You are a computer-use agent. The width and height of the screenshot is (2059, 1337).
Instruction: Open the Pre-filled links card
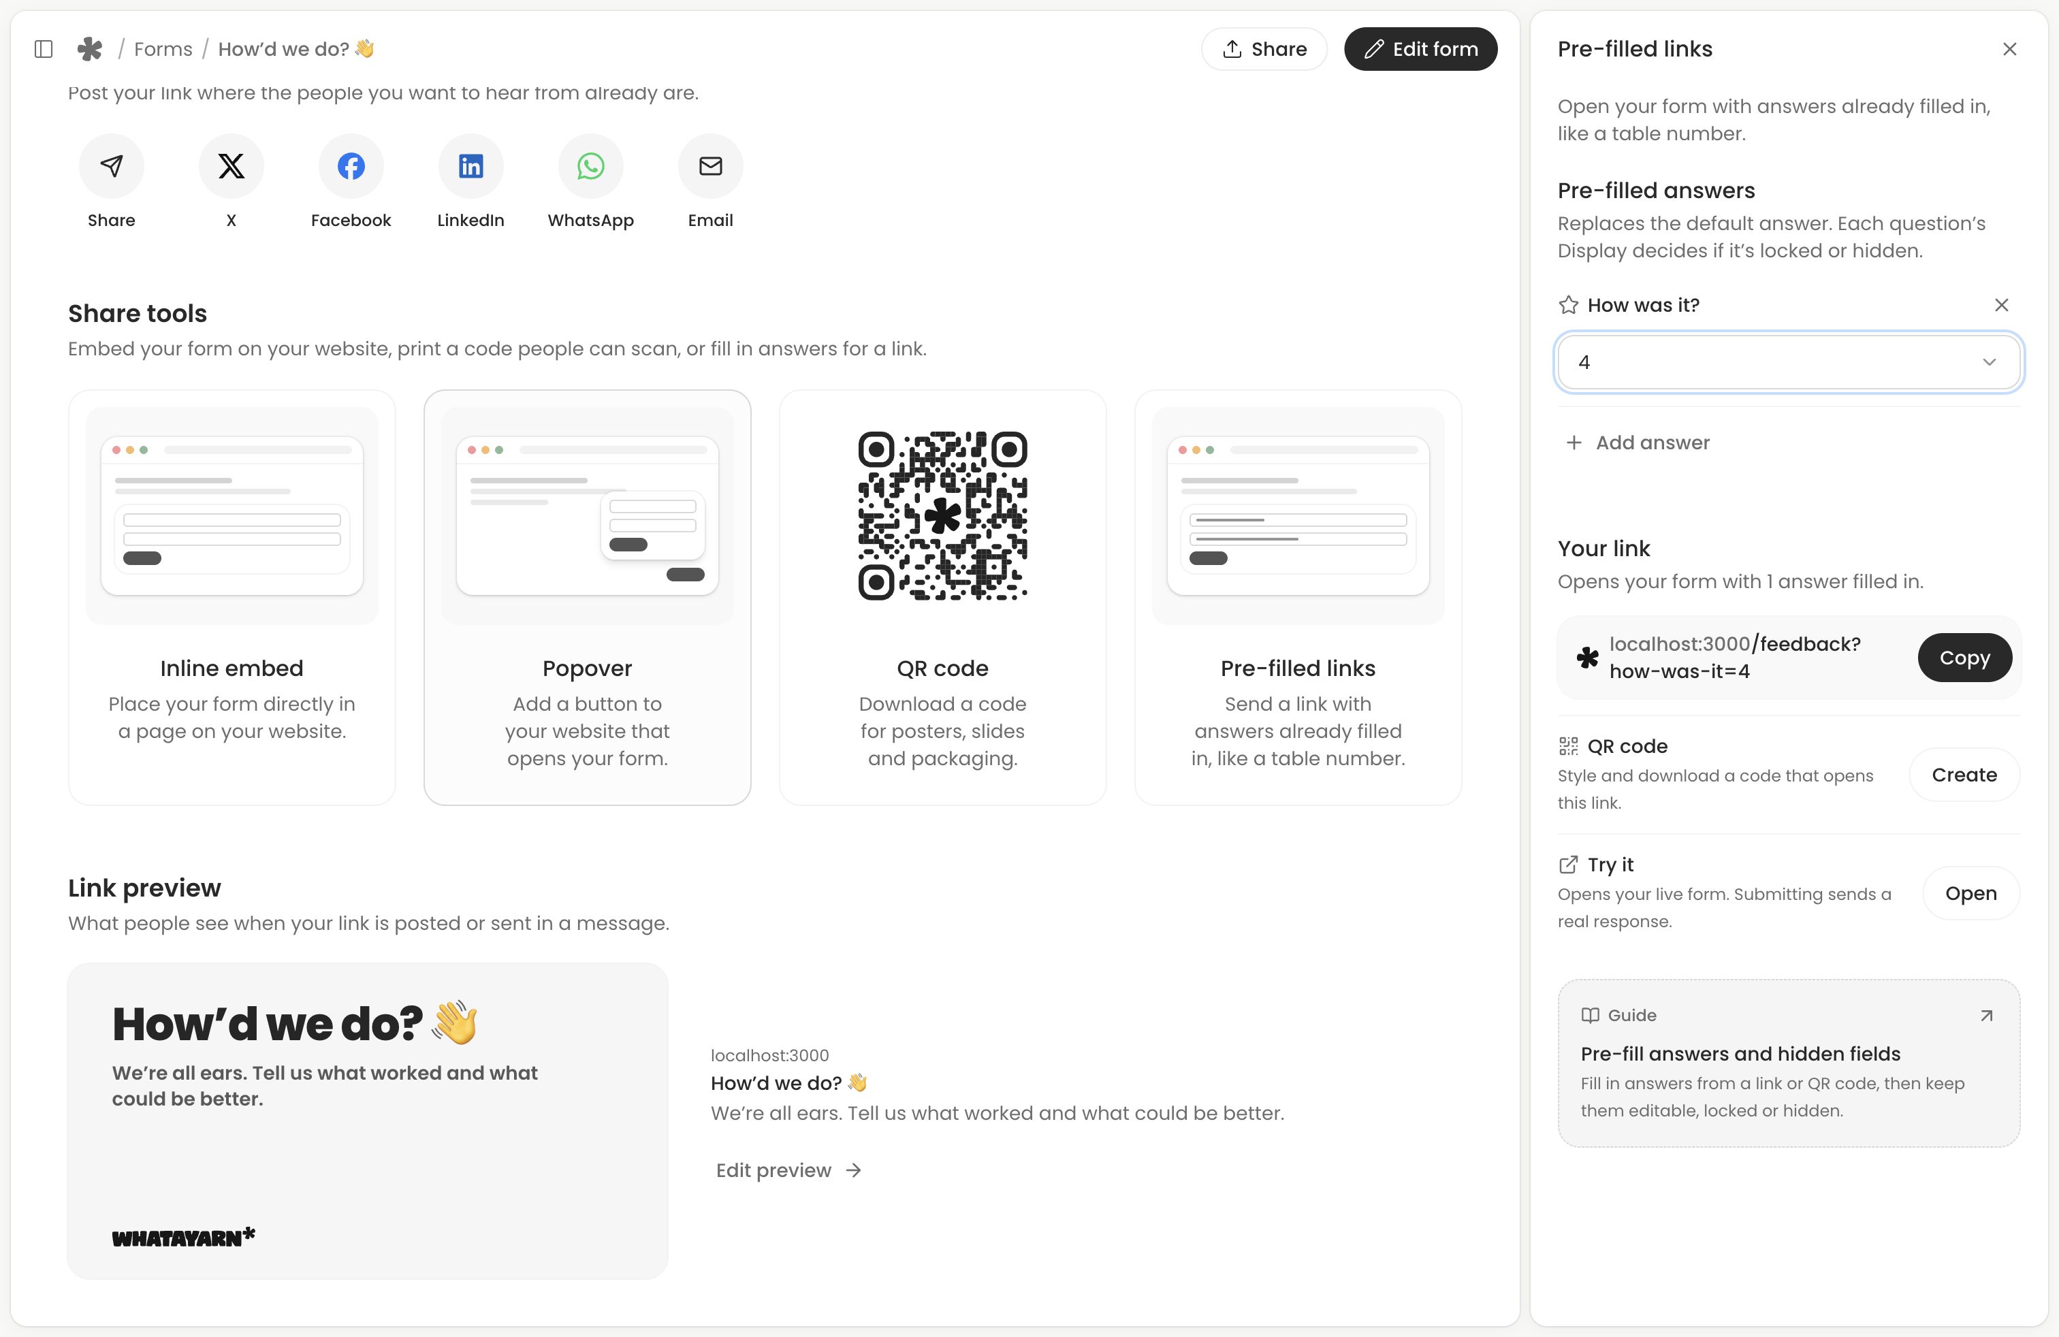1298,598
